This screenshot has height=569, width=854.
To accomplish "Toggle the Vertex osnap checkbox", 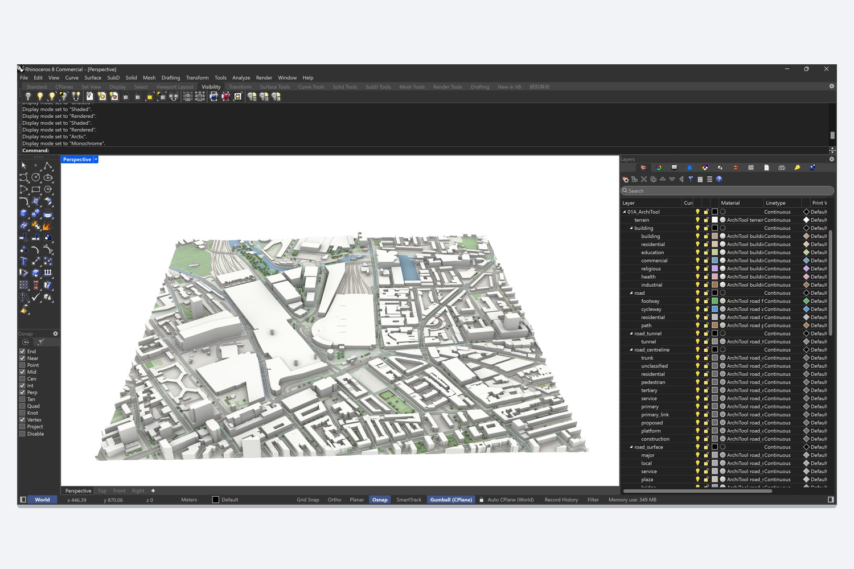I will [x=22, y=420].
